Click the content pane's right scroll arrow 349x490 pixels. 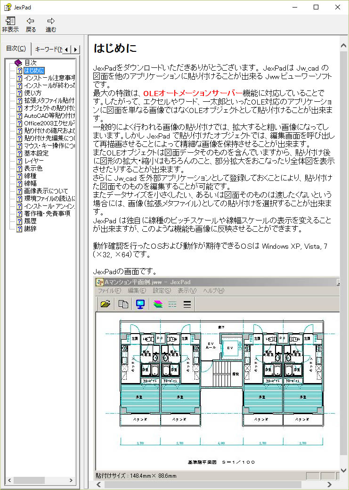click(x=329, y=485)
